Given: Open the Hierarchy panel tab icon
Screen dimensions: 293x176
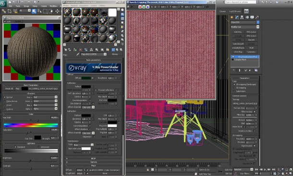Looking at the screenshot, I should point(242,17).
